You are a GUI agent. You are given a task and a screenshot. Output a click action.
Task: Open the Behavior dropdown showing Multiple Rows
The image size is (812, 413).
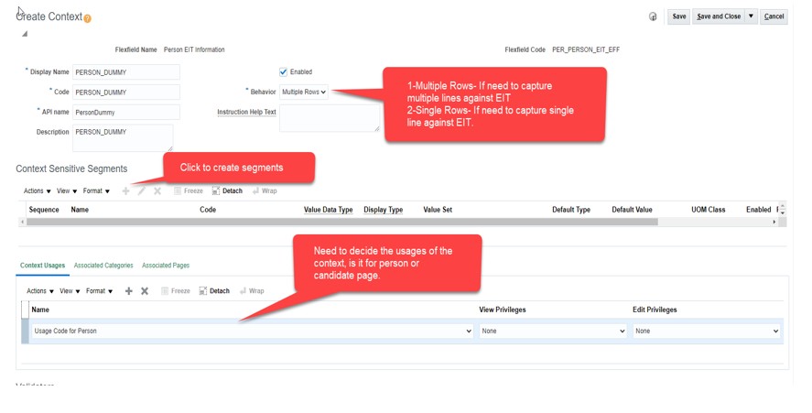click(x=303, y=92)
